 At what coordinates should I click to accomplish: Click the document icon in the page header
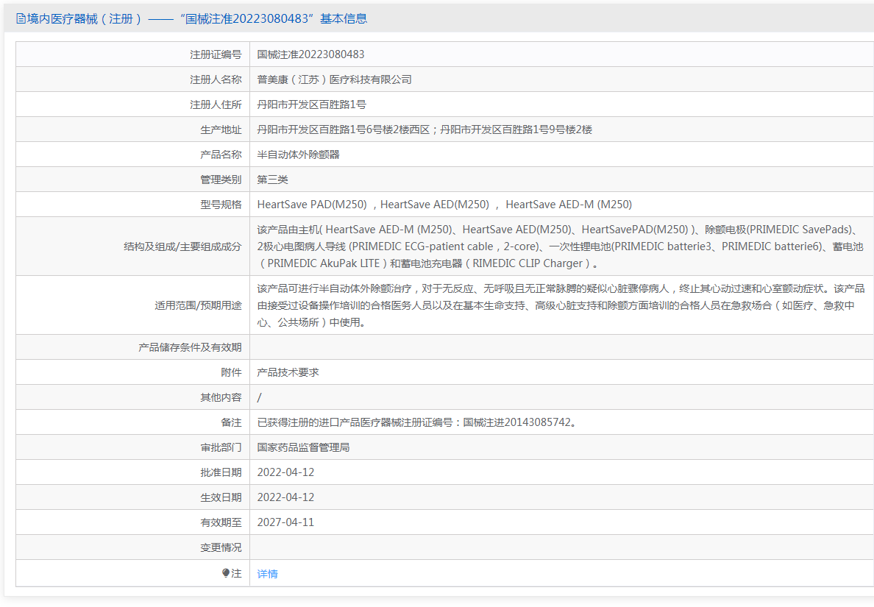tap(21, 19)
